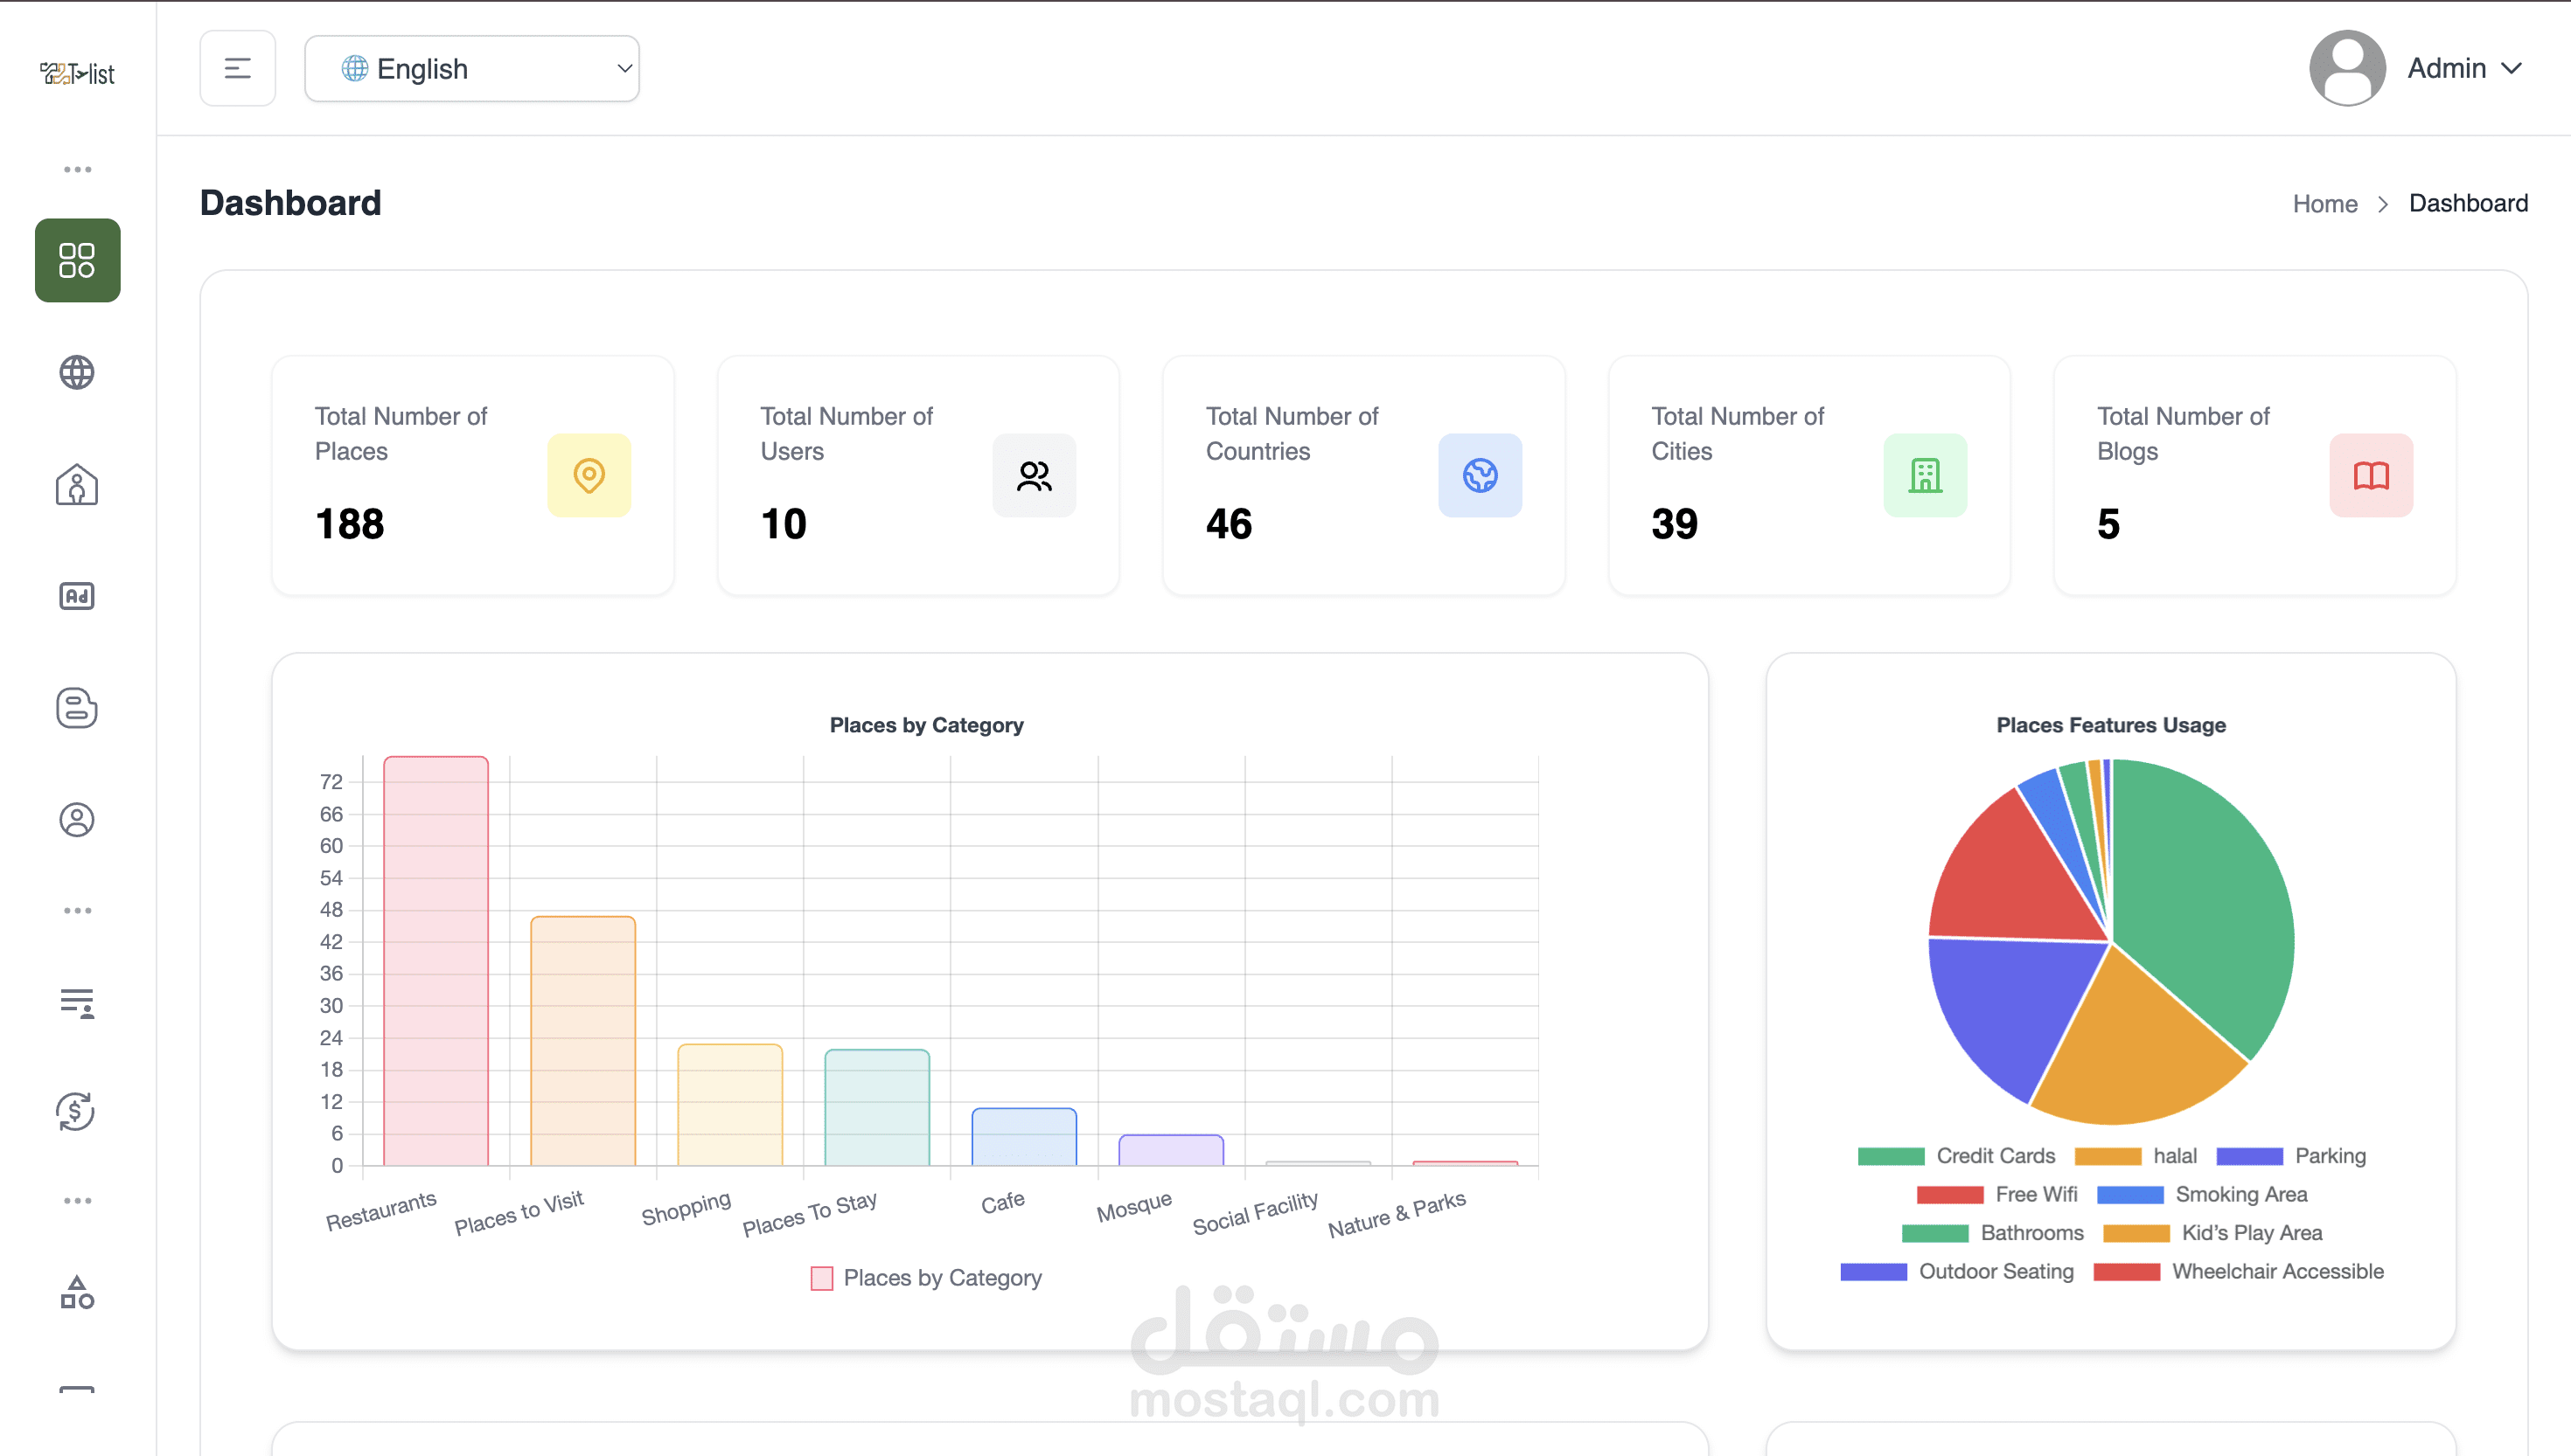Screen dimensions: 2571x1456
Task: Toggle Credit Cards legend in pie chart
Action: 1995,1156
